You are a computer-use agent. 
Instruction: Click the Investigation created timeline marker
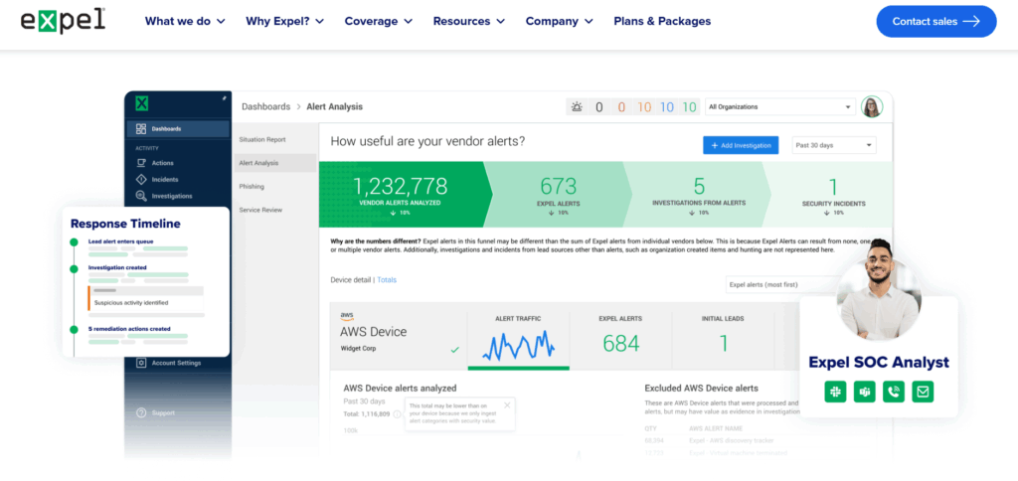coord(74,267)
